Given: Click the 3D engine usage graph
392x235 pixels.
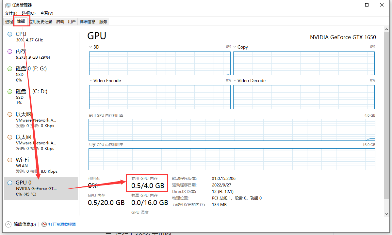Looking at the screenshot, I should (160, 63).
